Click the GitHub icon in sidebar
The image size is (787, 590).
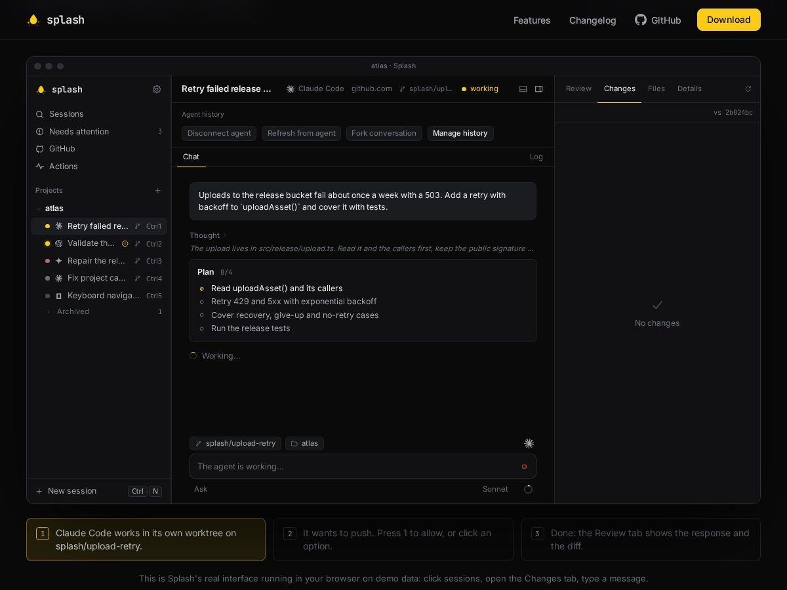pyautogui.click(x=40, y=149)
